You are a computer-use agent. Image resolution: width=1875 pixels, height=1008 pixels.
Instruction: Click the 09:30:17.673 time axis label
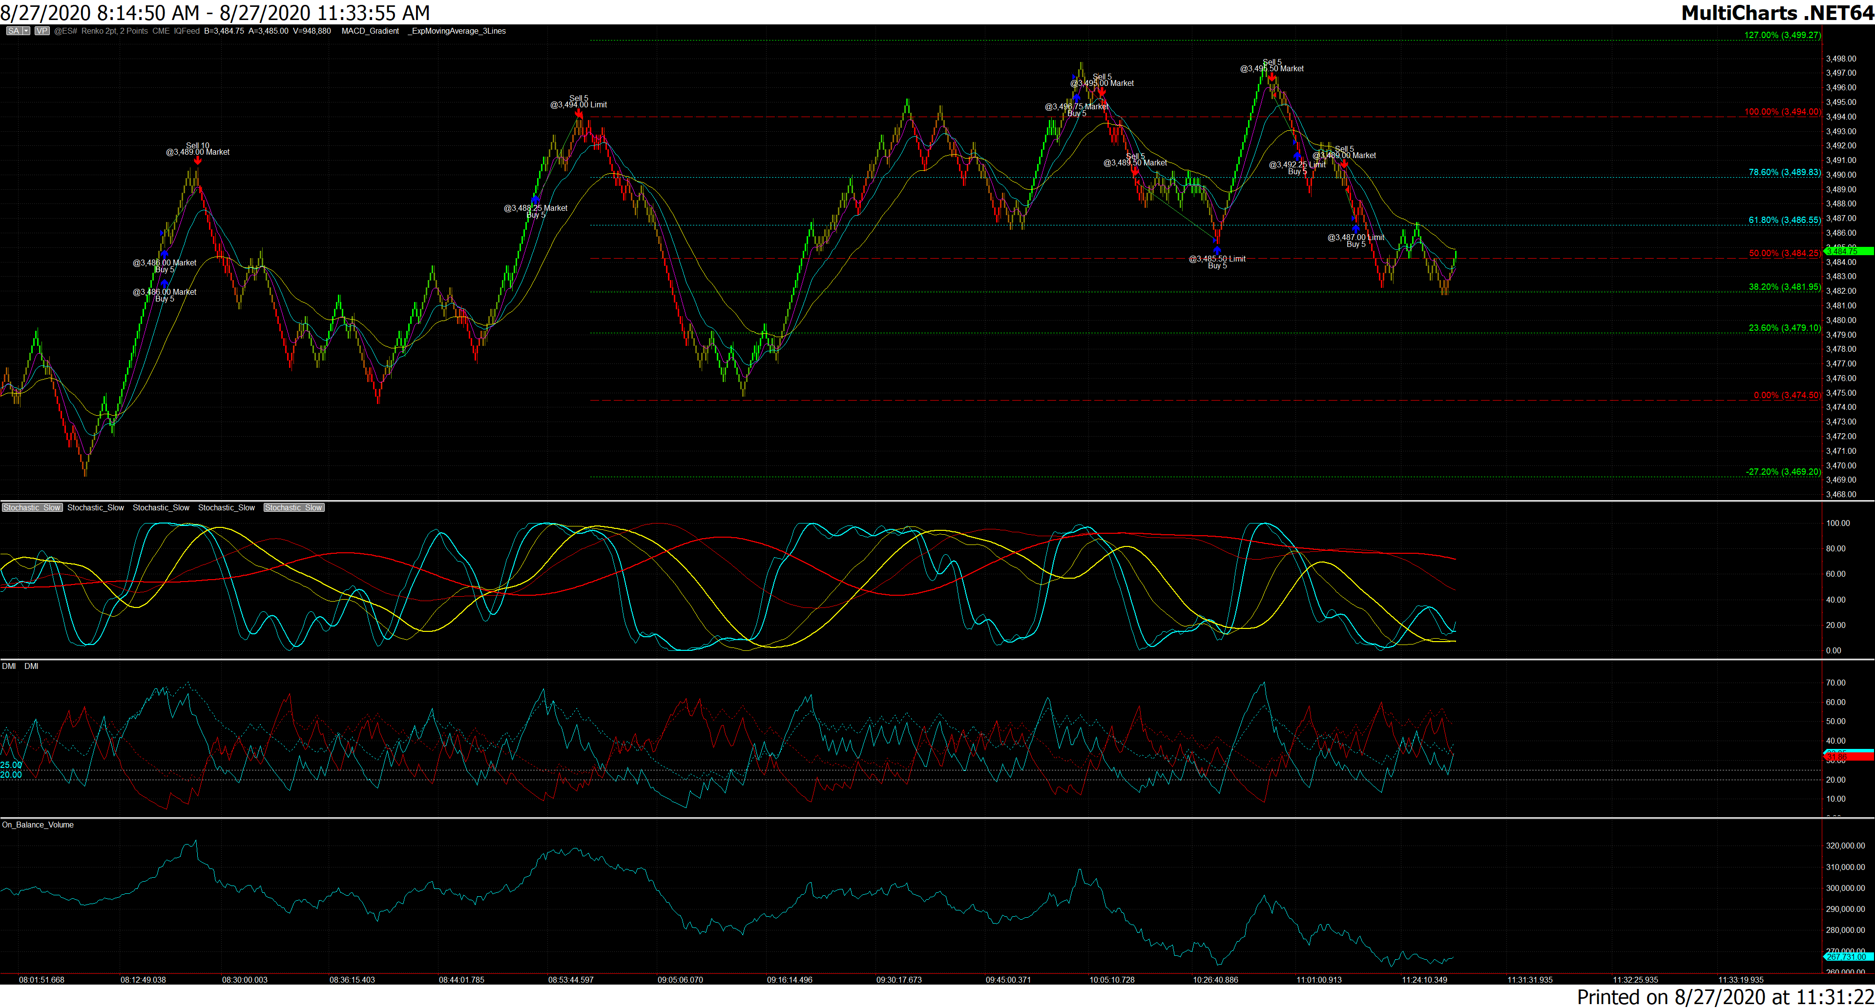899,980
